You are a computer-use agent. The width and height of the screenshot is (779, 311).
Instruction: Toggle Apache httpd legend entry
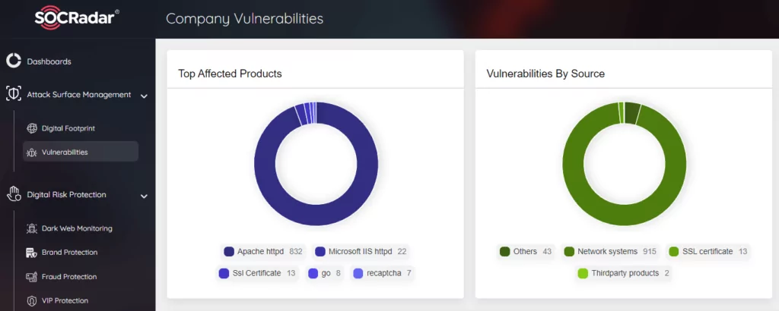pos(263,252)
